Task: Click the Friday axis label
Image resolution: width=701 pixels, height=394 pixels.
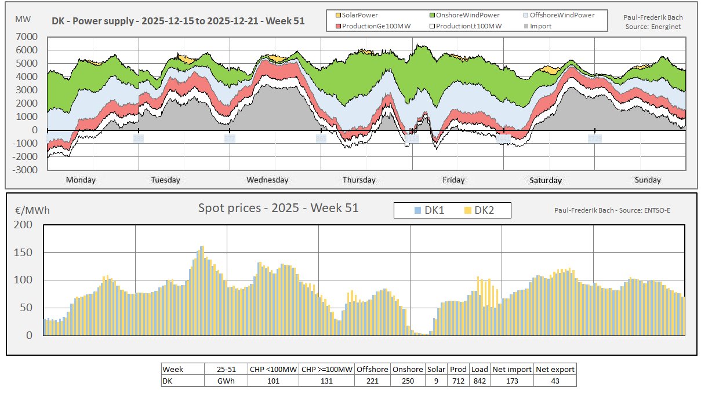Action: click(453, 180)
